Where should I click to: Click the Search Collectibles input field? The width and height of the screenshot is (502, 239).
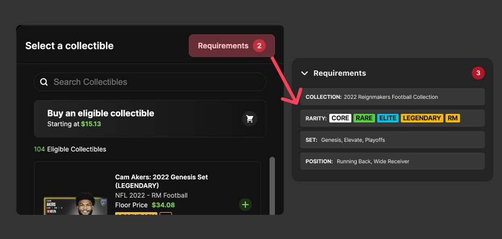[150, 82]
